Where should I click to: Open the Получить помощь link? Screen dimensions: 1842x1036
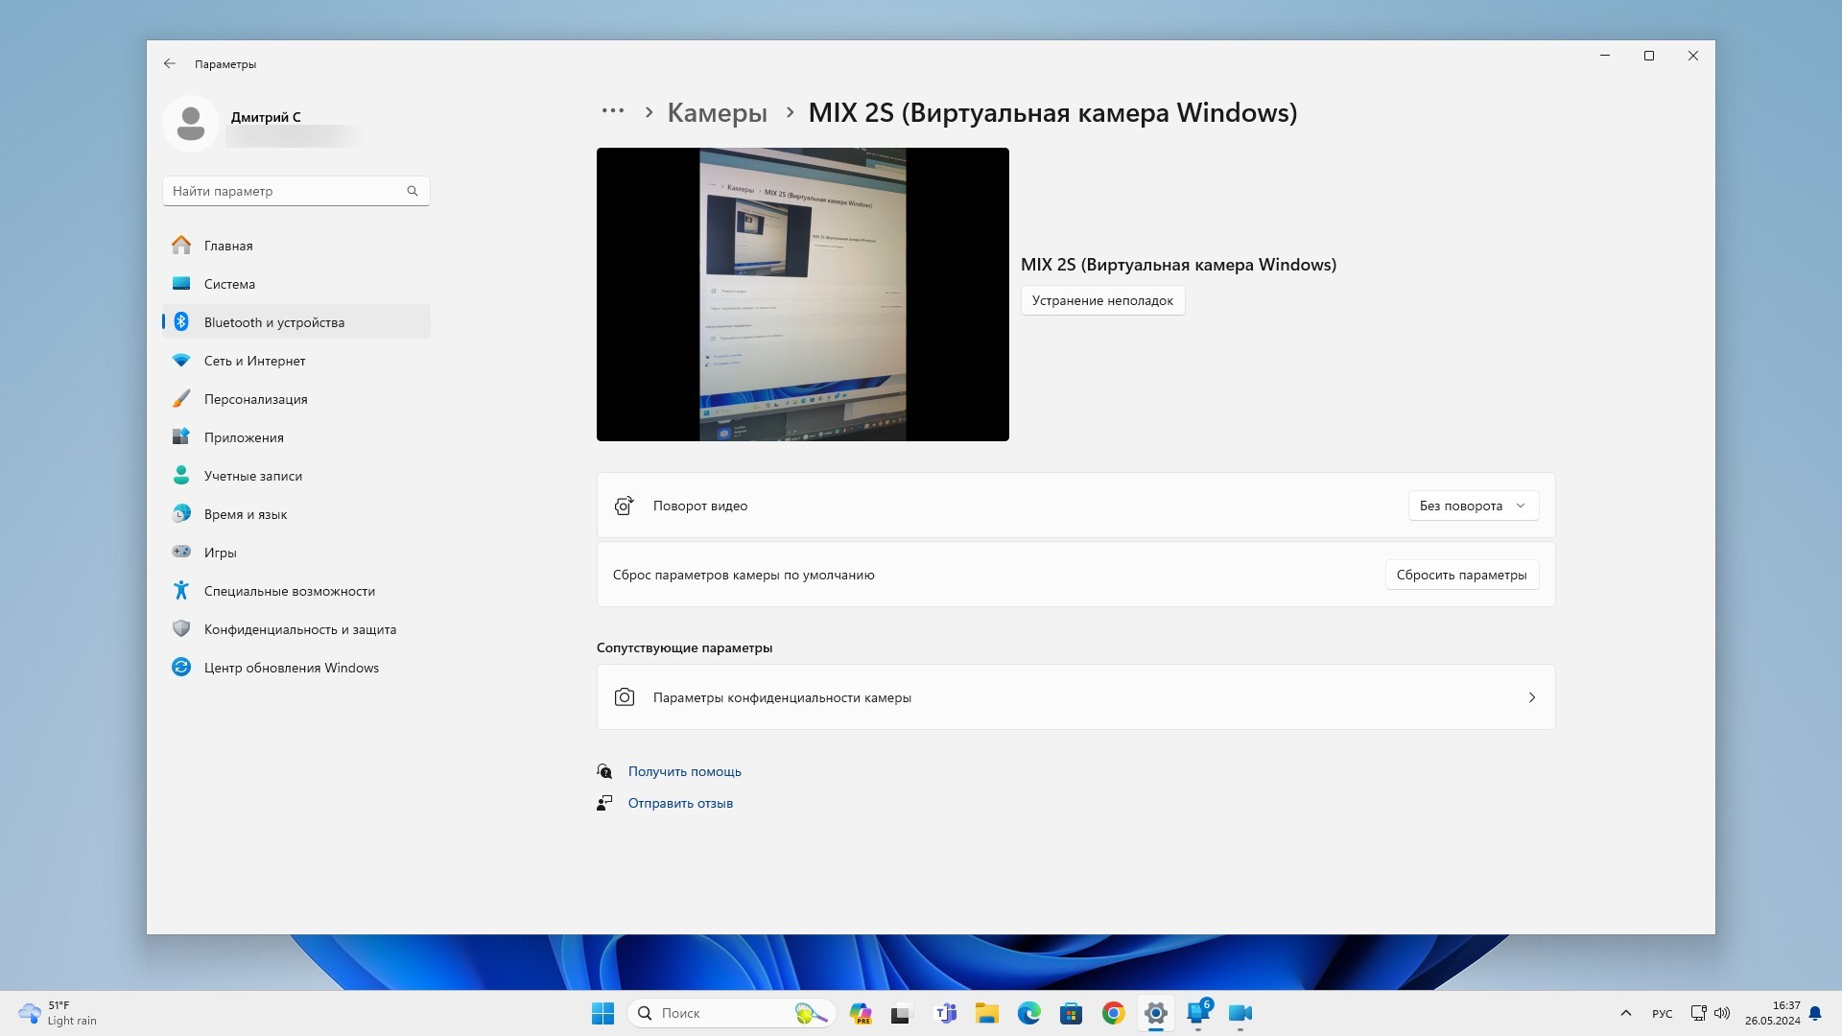click(x=684, y=771)
